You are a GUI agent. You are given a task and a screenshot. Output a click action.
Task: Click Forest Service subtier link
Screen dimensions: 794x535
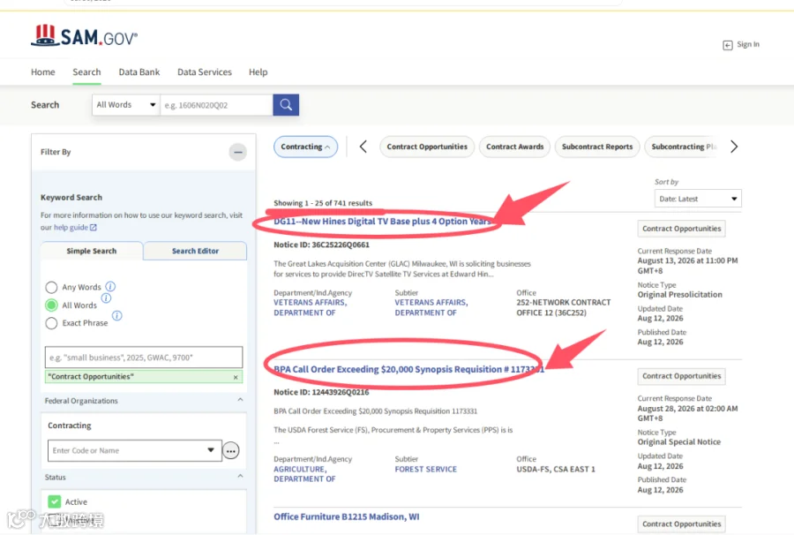[x=426, y=469]
